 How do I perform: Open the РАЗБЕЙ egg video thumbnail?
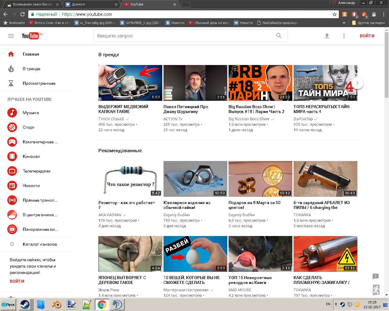(x=195, y=254)
